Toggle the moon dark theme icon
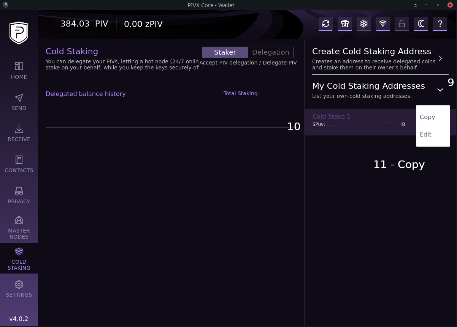Screen dimensions: 457x327 coord(421,24)
